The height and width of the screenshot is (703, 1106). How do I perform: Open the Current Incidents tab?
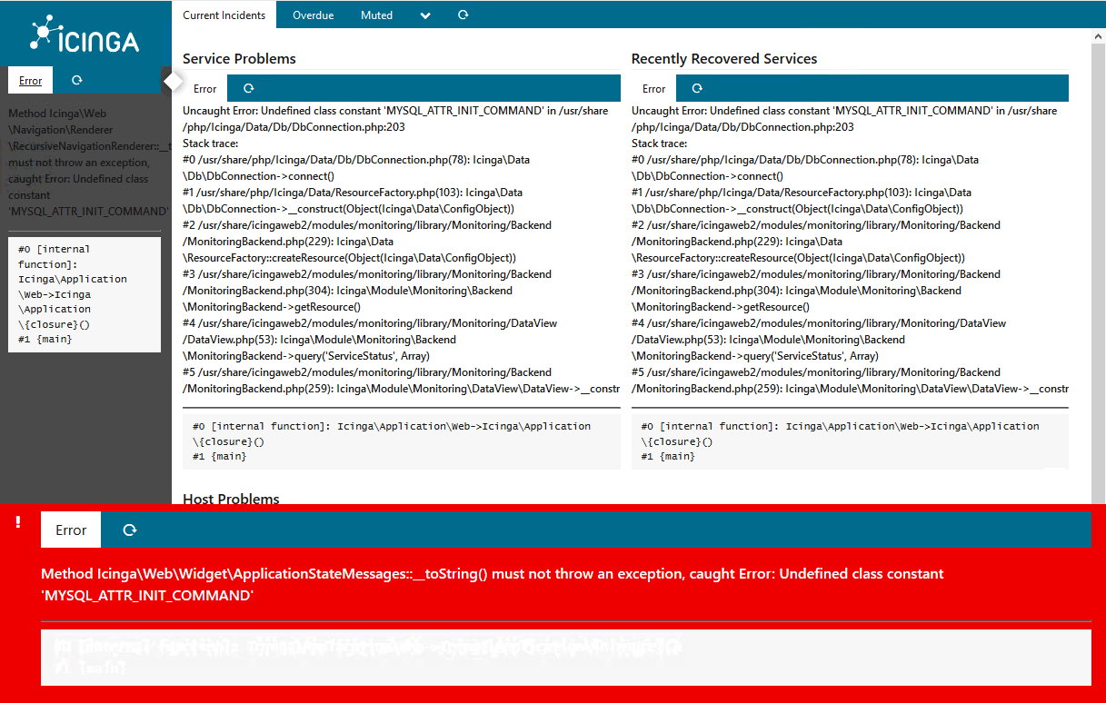pos(224,15)
